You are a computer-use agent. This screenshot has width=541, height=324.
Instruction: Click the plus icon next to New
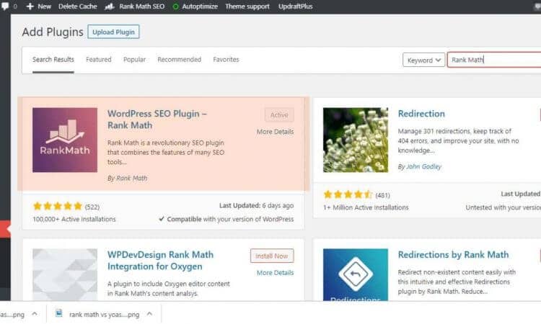(30, 6)
